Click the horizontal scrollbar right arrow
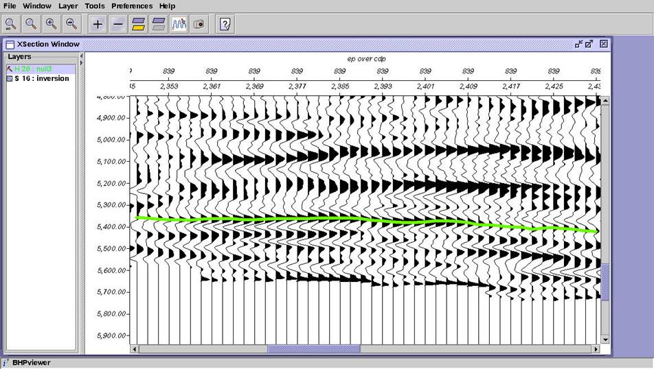 click(x=596, y=349)
